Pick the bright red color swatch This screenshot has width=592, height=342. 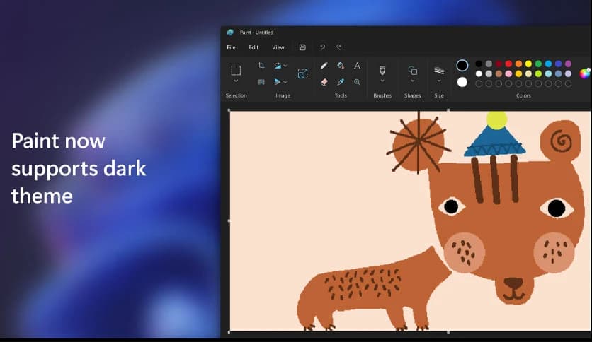pyautogui.click(x=508, y=64)
